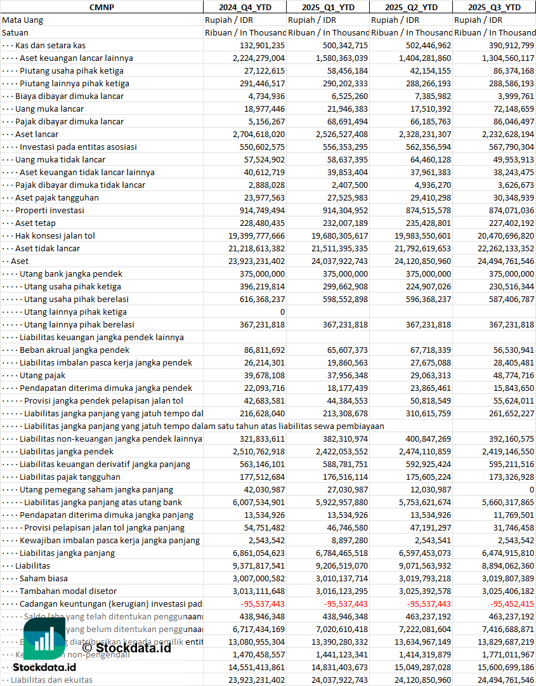Select the 2025_Q2_YTD column header
This screenshot has width=536, height=686.
click(411, 8)
